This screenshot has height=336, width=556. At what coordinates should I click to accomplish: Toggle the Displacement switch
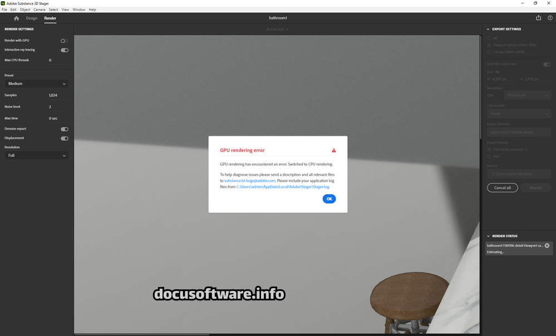click(65, 138)
